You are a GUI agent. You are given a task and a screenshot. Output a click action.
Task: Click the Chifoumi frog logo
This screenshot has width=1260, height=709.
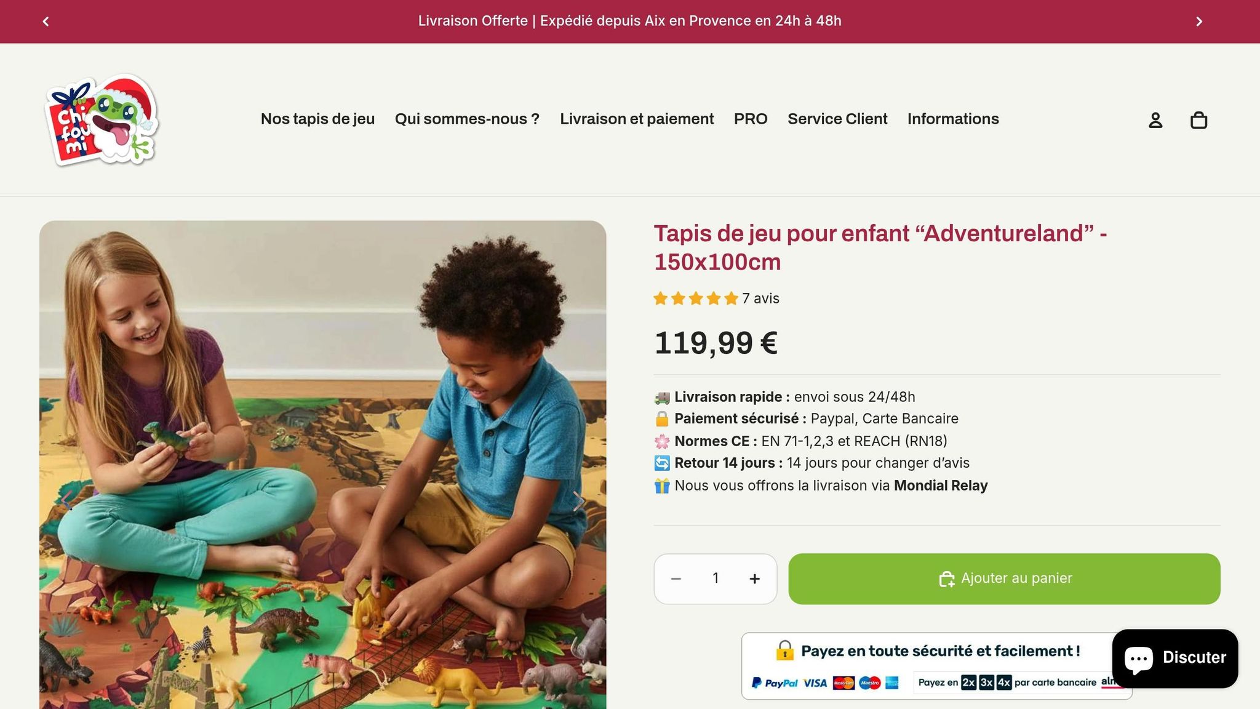(x=102, y=120)
